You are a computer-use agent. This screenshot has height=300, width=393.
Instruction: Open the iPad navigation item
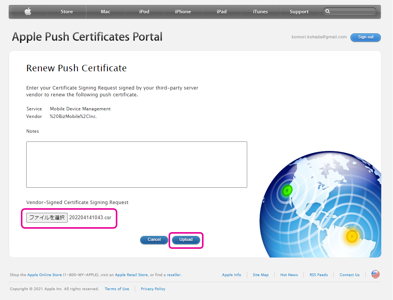(x=222, y=12)
